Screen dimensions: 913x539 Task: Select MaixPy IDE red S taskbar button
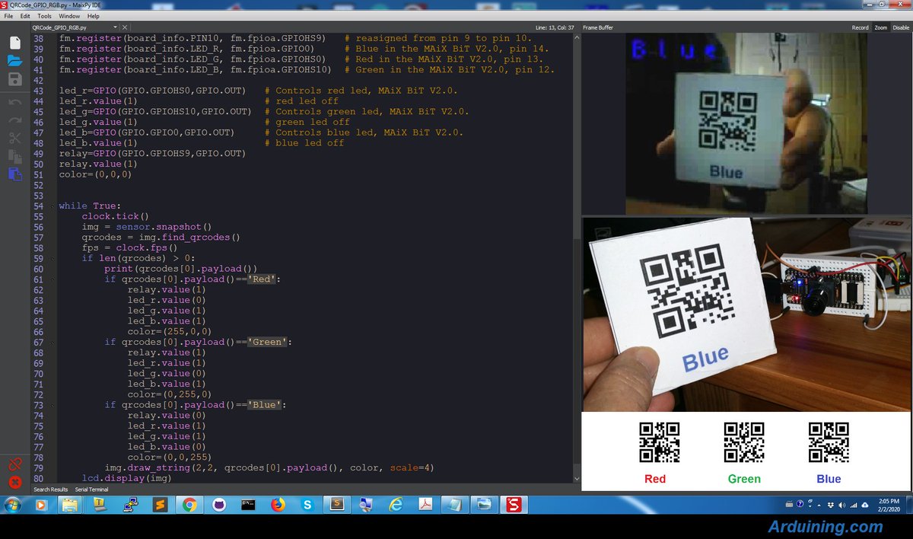pos(514,505)
